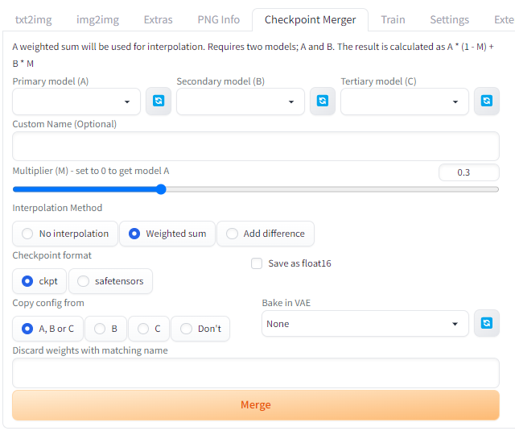The image size is (515, 435).
Task: Switch to the img2img tab
Action: click(x=97, y=19)
